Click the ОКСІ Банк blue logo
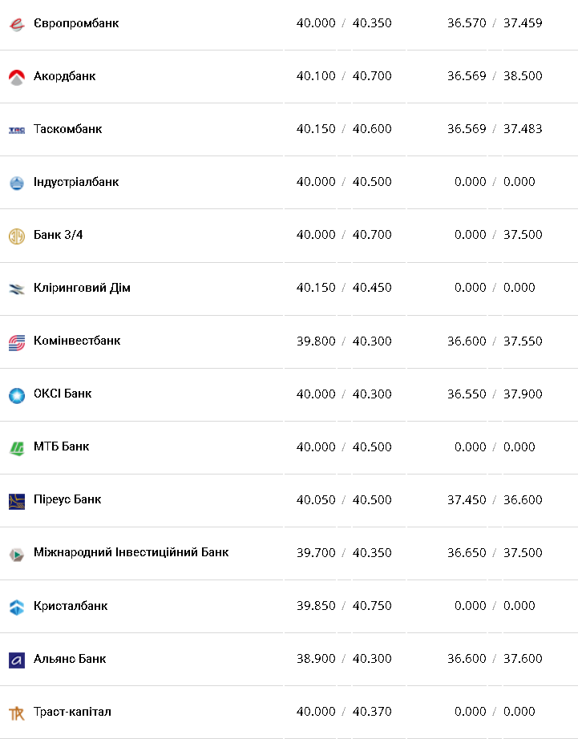 17,395
